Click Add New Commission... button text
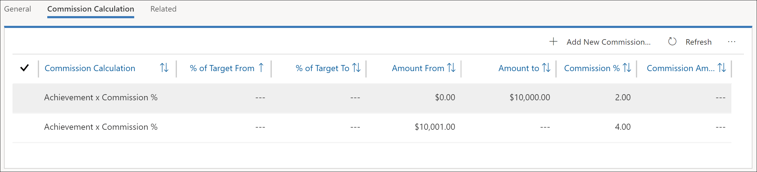Screen dimensions: 757x172 pyautogui.click(x=608, y=42)
